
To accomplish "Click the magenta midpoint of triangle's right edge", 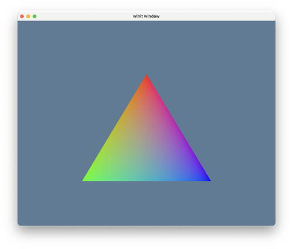I will 178,128.
